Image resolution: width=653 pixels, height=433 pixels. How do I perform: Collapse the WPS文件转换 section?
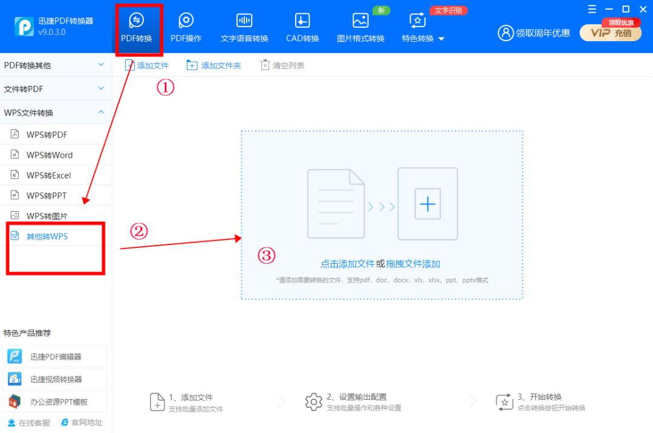point(56,112)
